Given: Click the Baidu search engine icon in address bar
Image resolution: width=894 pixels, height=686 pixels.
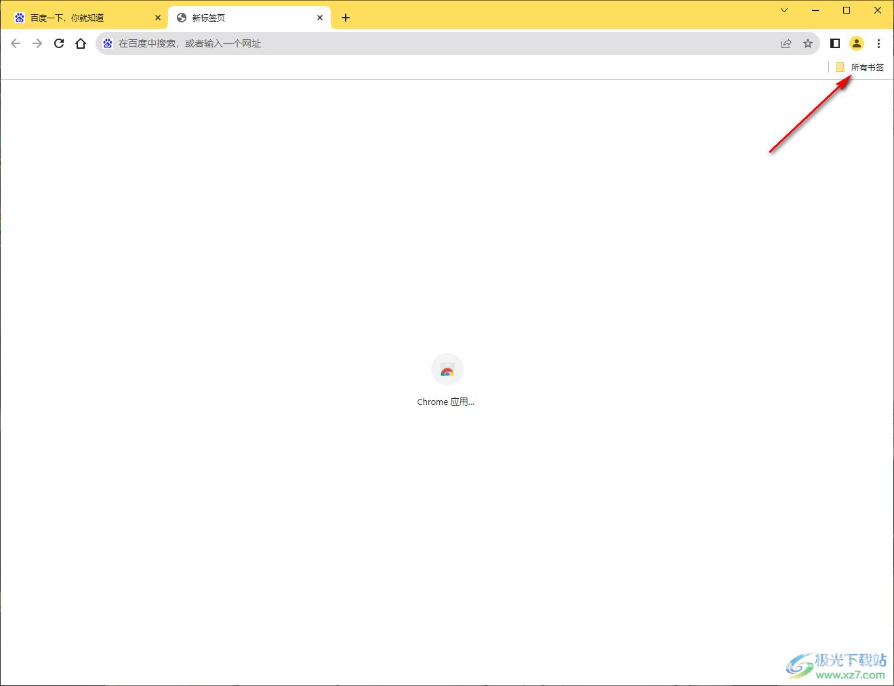Looking at the screenshot, I should coord(107,43).
